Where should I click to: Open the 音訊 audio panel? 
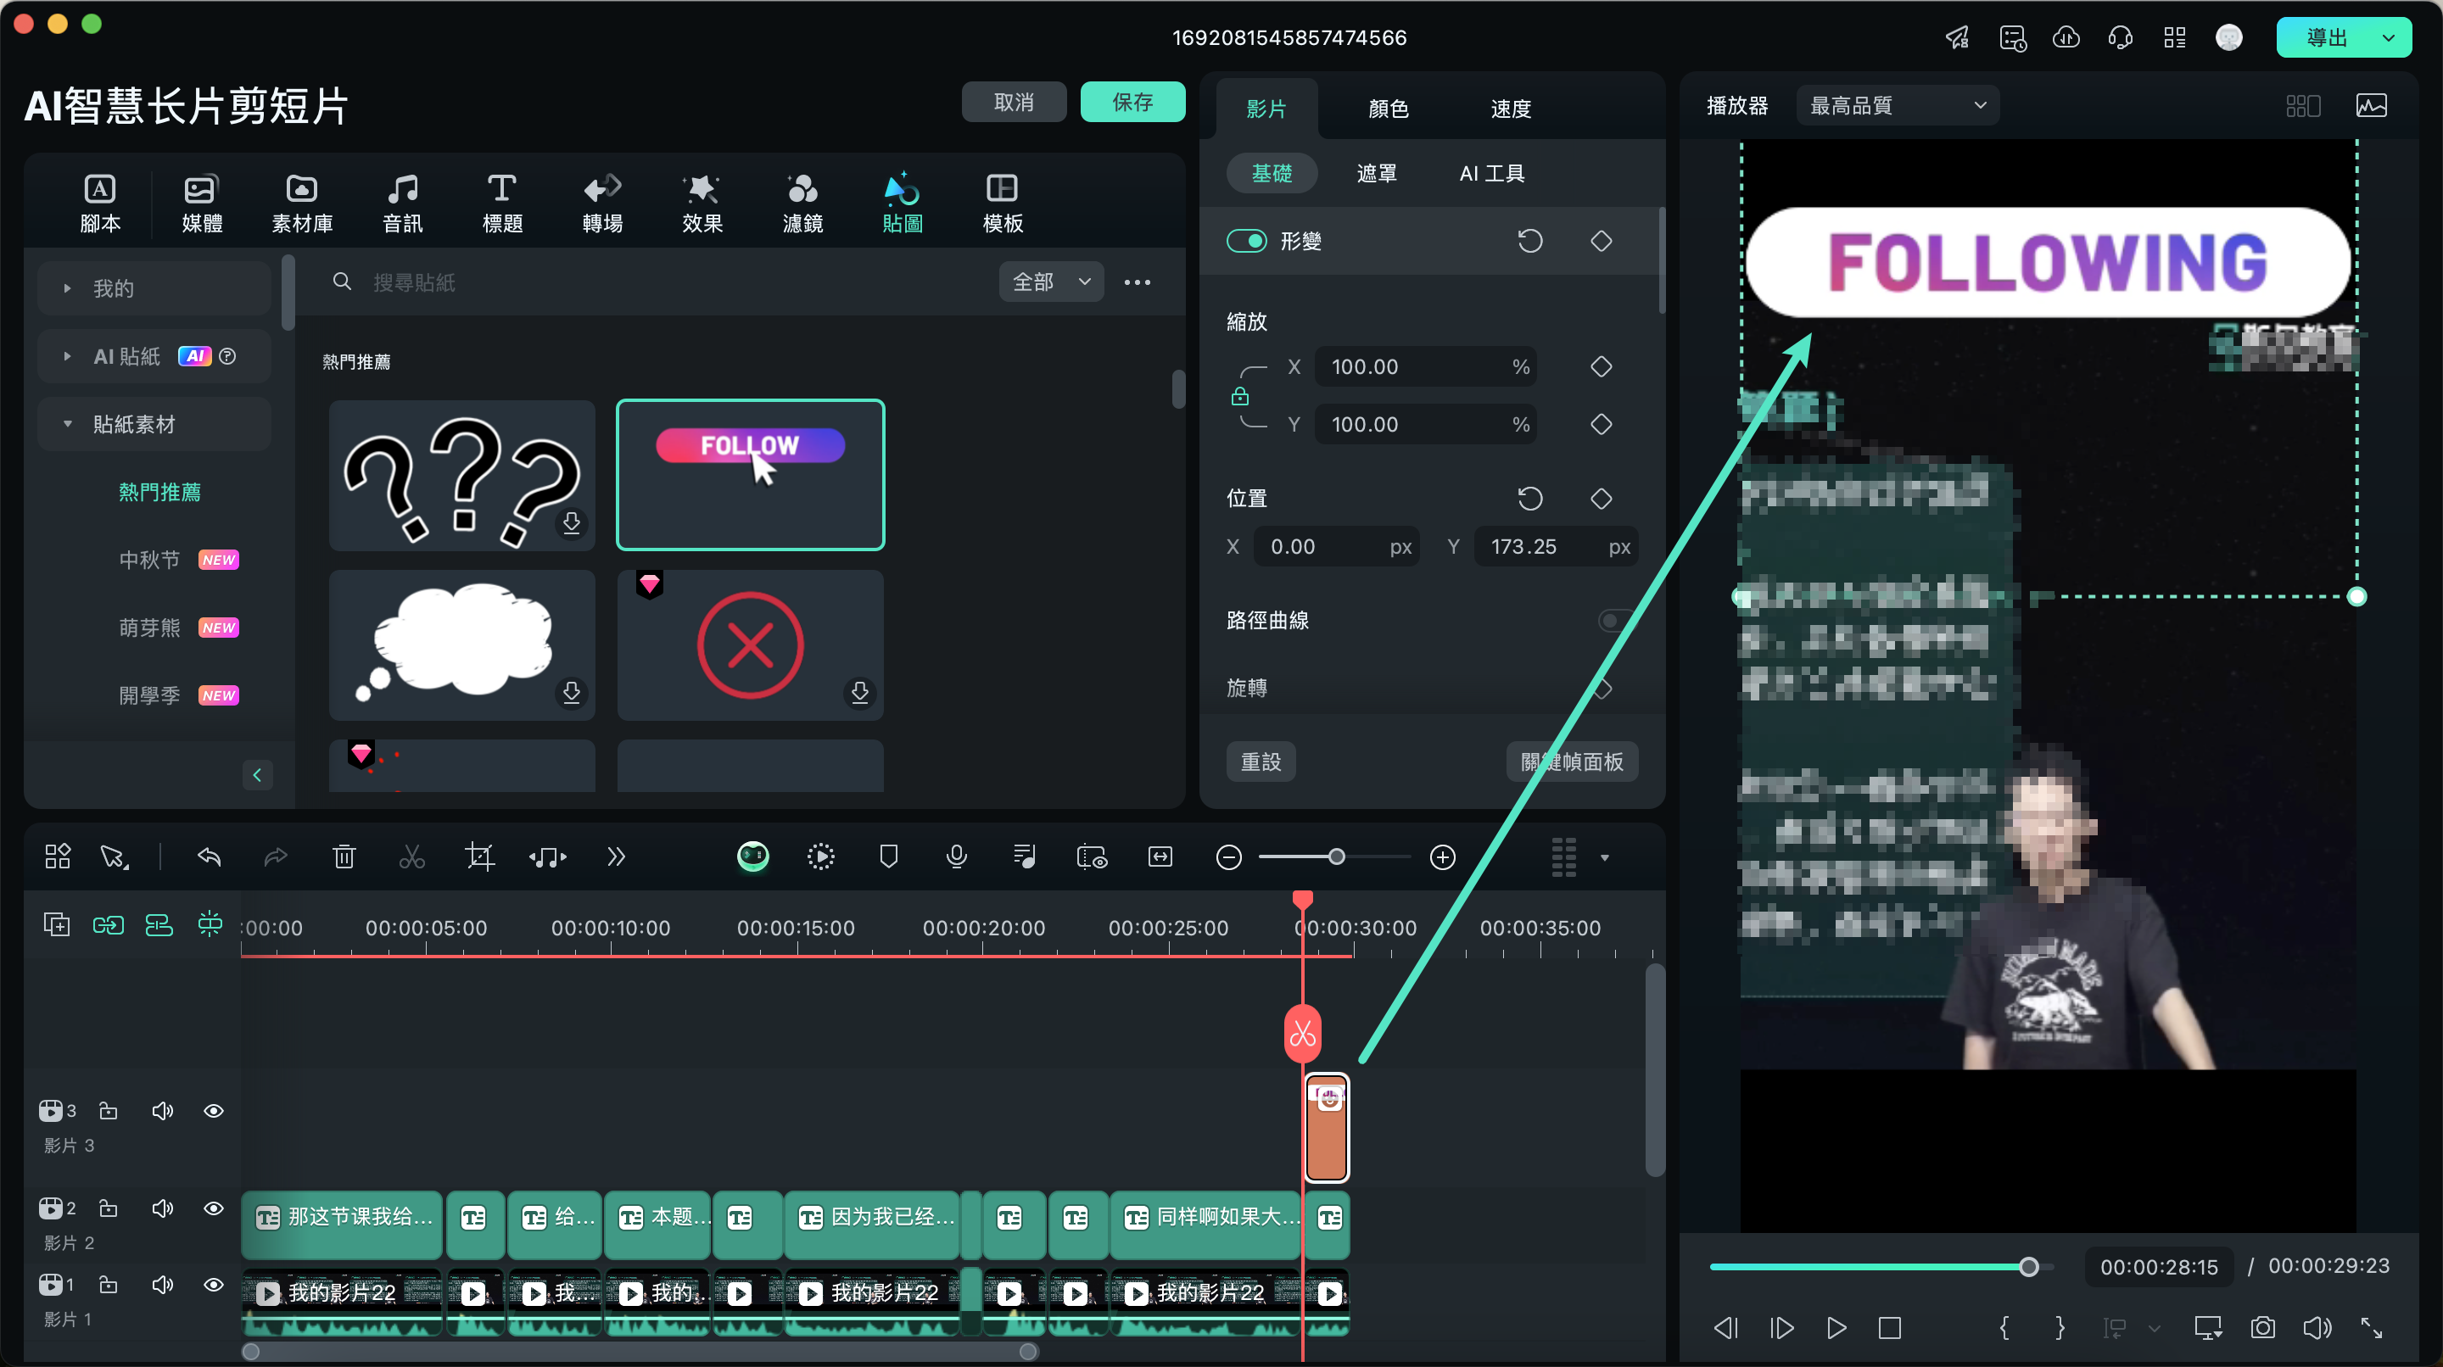pyautogui.click(x=402, y=203)
